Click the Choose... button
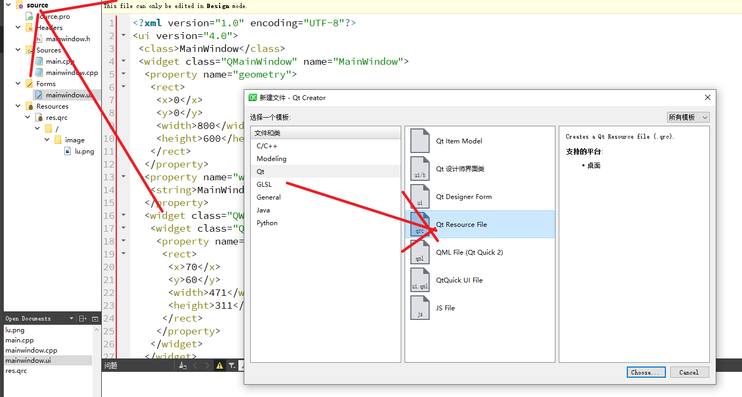Image resolution: width=742 pixels, height=397 pixels. tap(646, 372)
